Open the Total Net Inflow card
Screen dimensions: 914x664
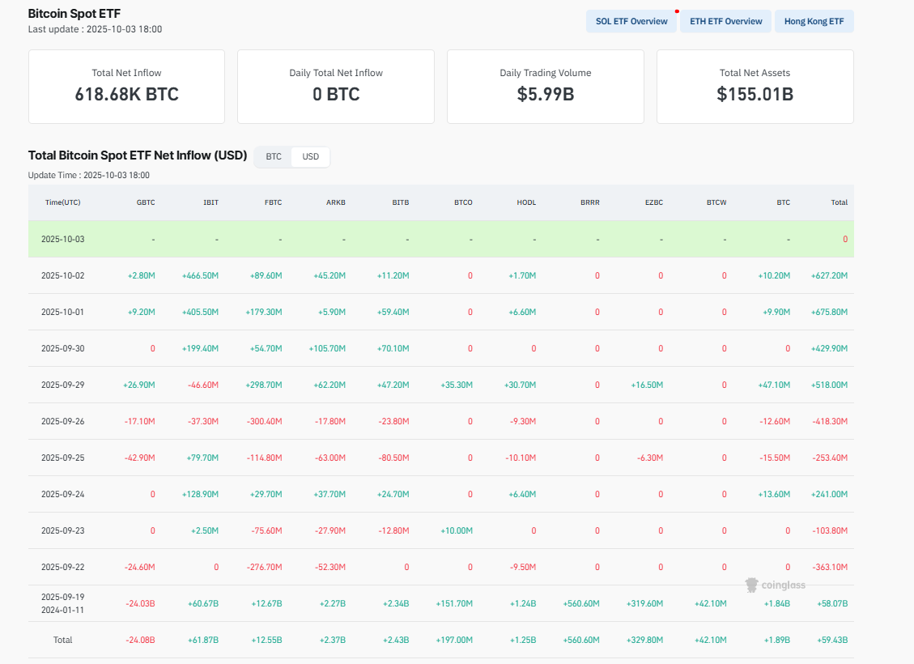(126, 86)
